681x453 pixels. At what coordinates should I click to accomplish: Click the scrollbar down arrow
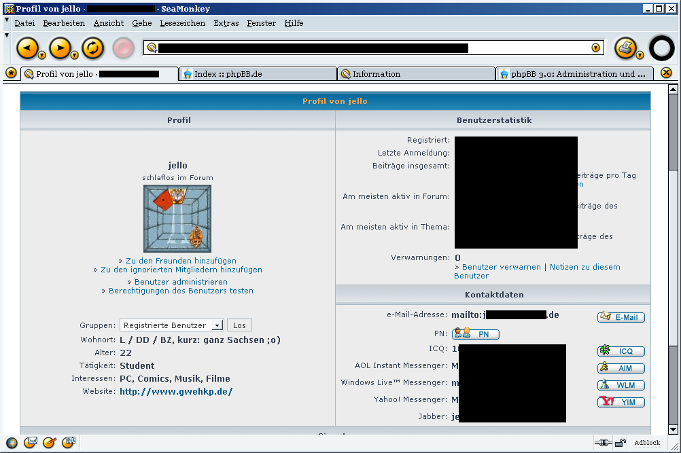pos(673,430)
